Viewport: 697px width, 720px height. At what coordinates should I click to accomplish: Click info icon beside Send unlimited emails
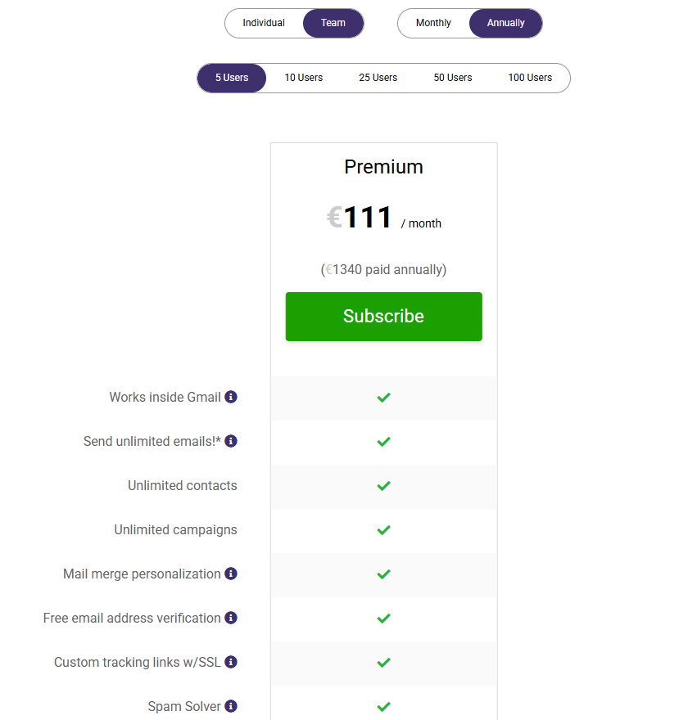pyautogui.click(x=231, y=441)
